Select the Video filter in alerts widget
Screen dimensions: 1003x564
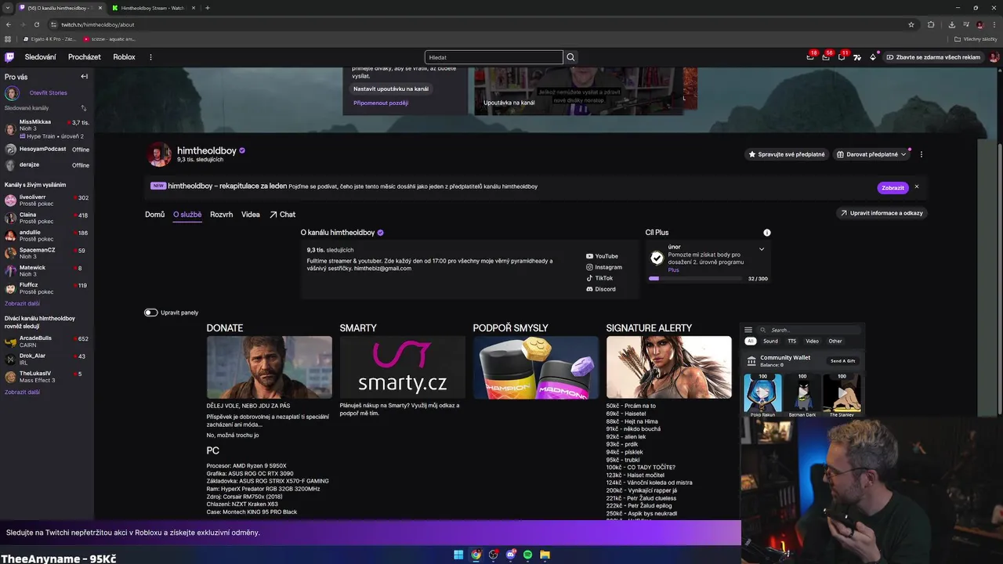[x=813, y=341]
